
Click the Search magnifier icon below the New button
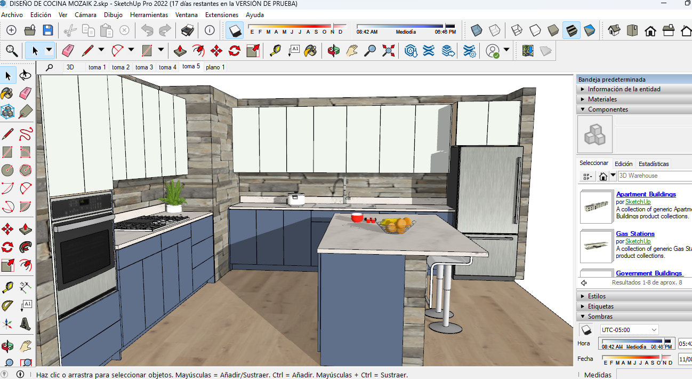pos(12,51)
